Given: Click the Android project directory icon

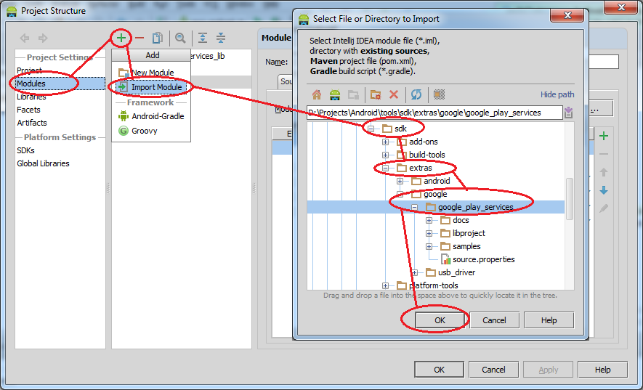Looking at the screenshot, I should pos(335,94).
